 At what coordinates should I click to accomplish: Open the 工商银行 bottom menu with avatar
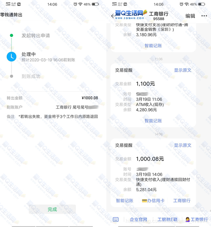click(197, 219)
